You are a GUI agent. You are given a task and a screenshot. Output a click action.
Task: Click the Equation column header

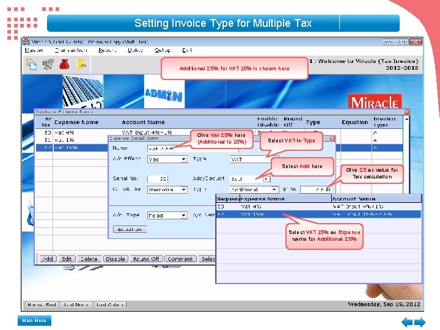point(354,122)
